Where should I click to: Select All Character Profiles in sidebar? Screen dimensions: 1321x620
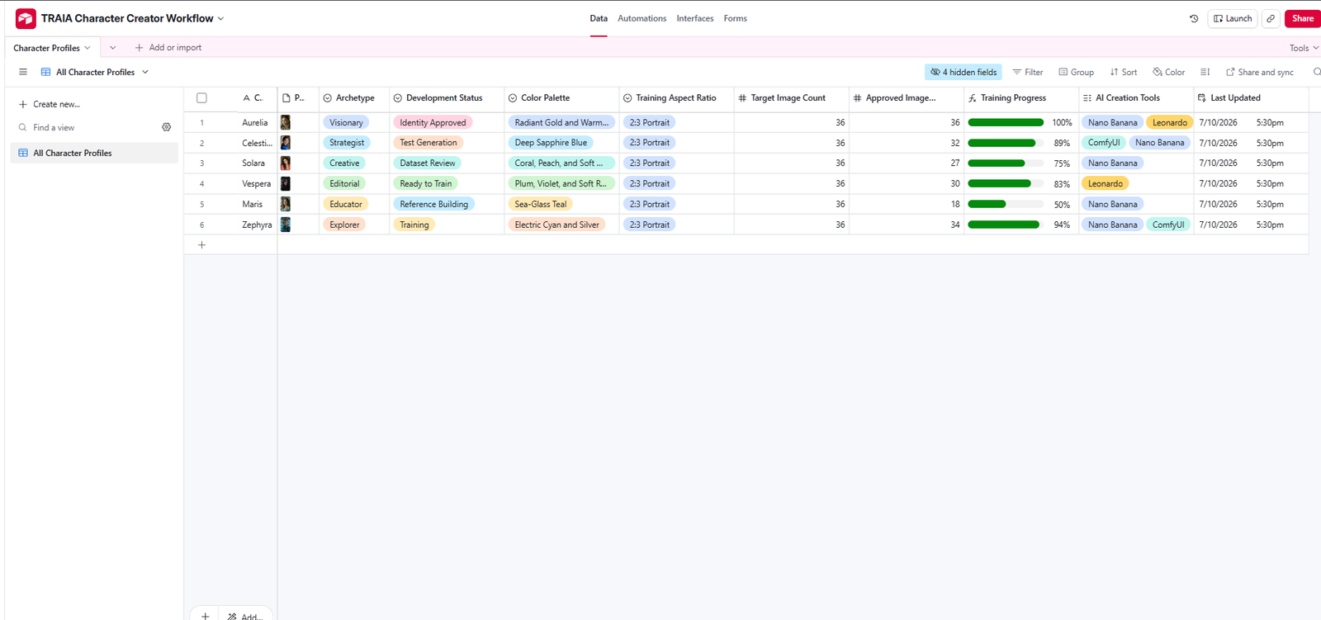coord(94,153)
